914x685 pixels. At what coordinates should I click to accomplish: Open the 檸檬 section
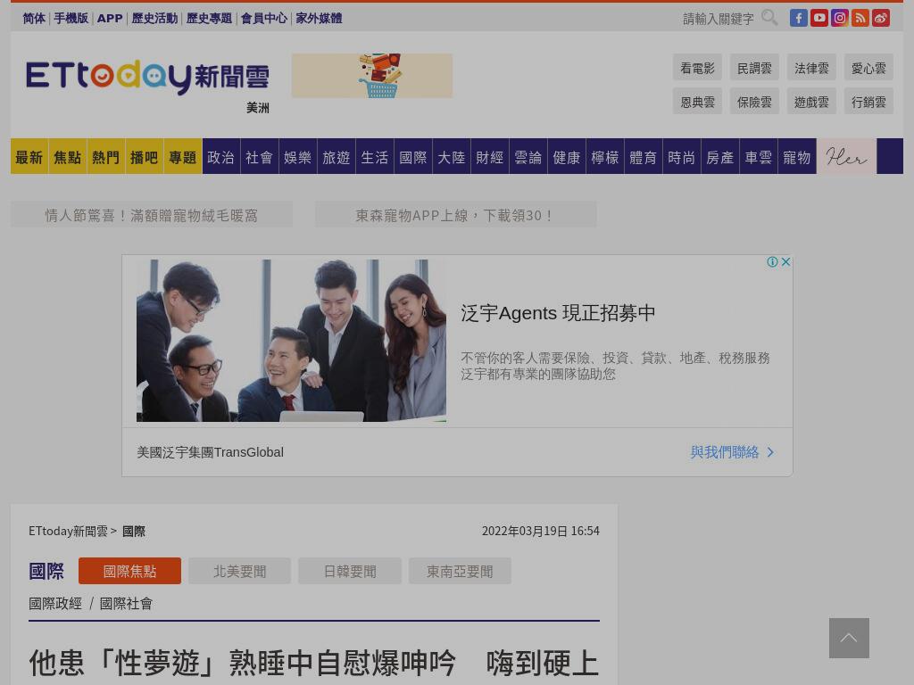605,157
